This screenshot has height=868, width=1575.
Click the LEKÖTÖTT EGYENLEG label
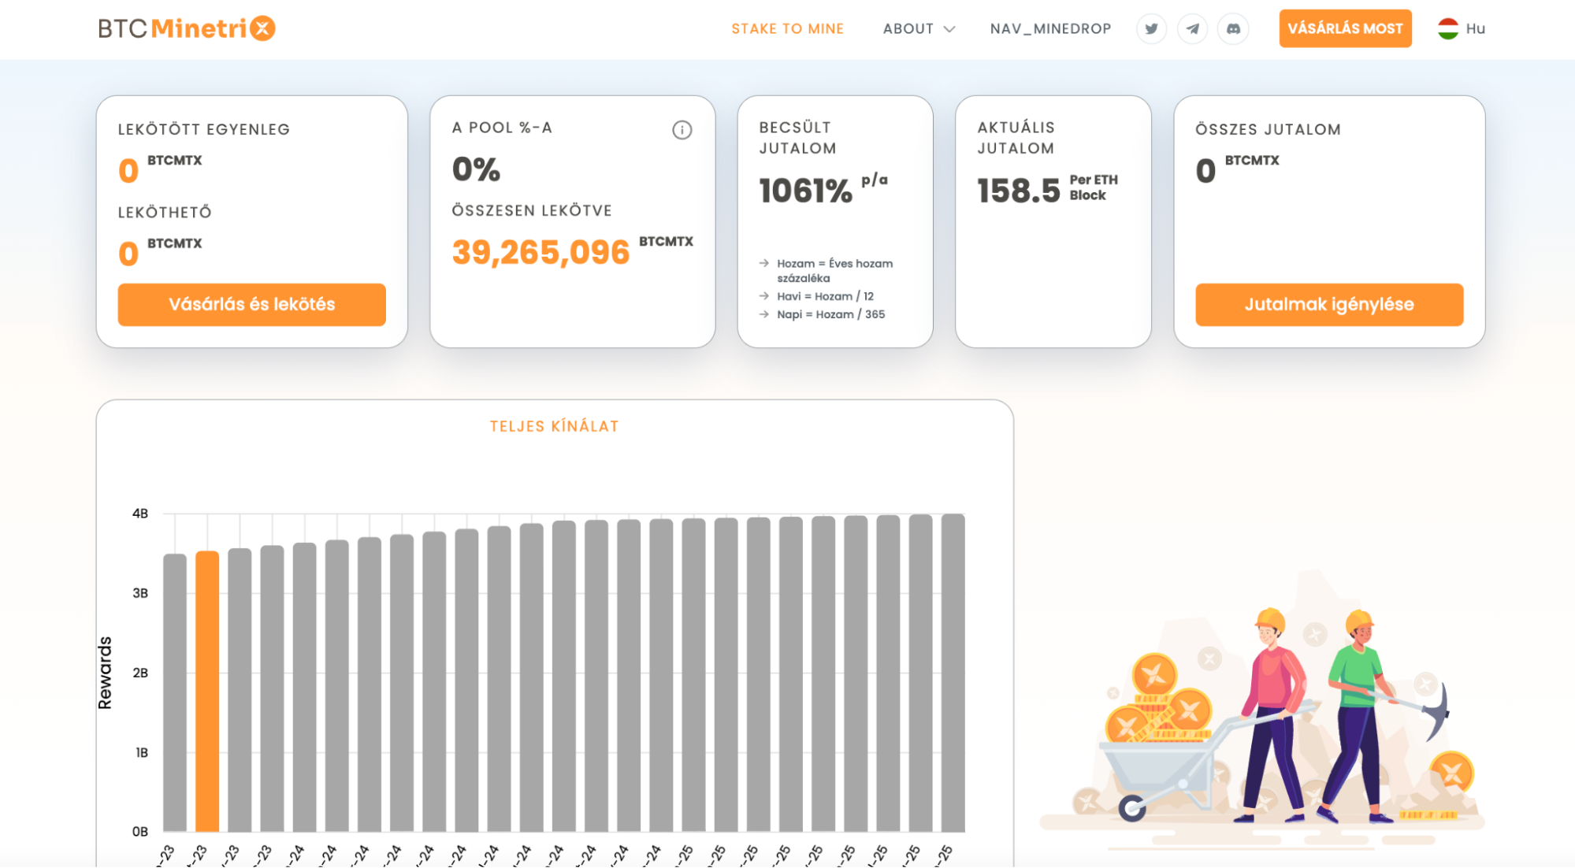(x=204, y=129)
